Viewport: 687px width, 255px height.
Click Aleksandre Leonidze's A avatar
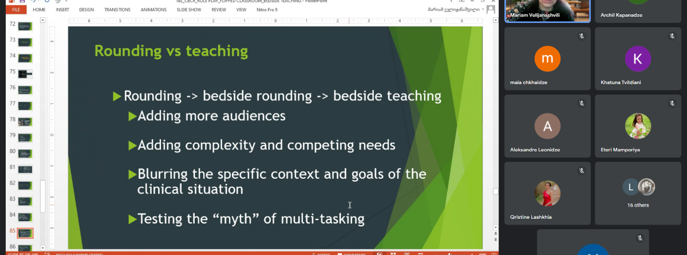click(547, 126)
